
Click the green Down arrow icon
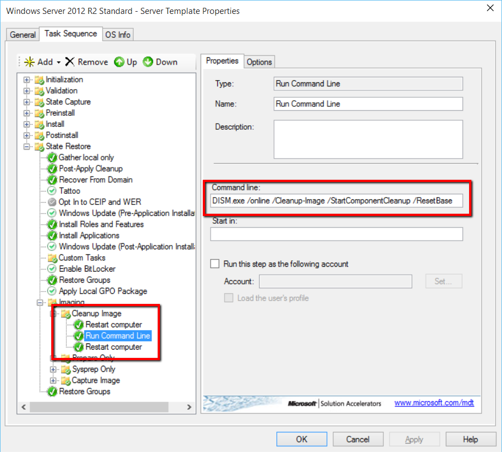click(x=148, y=62)
